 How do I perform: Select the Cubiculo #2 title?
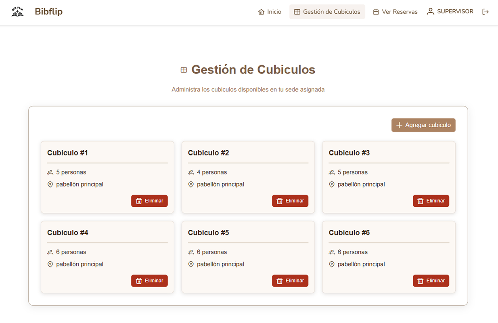coord(208,153)
